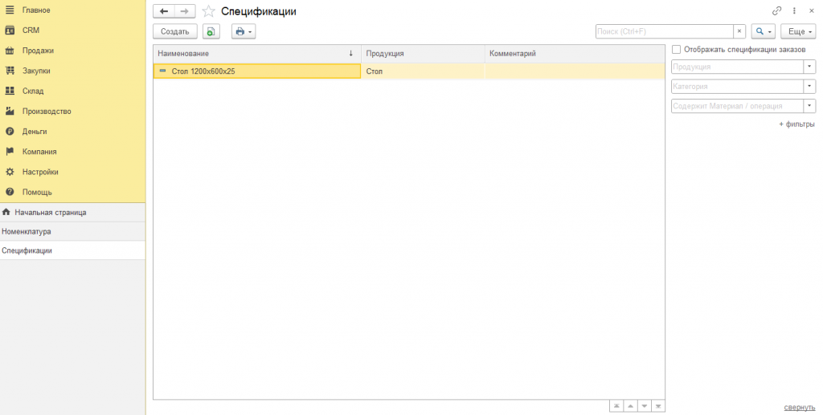The width and height of the screenshot is (823, 415).
Task: Open the hamburger menu icon beside Главное
Action: click(x=10, y=10)
